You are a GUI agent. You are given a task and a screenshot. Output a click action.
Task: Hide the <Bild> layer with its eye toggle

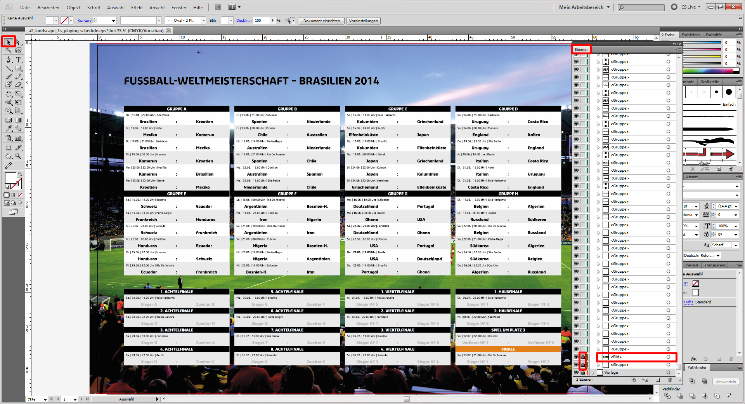pos(576,357)
